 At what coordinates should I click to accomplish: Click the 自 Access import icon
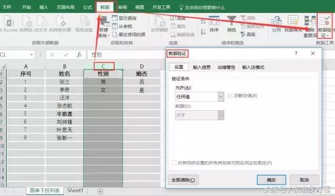click(9, 24)
